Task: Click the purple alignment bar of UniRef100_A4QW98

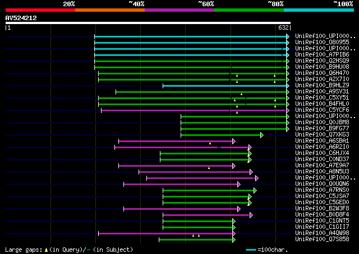Action: [165, 234]
